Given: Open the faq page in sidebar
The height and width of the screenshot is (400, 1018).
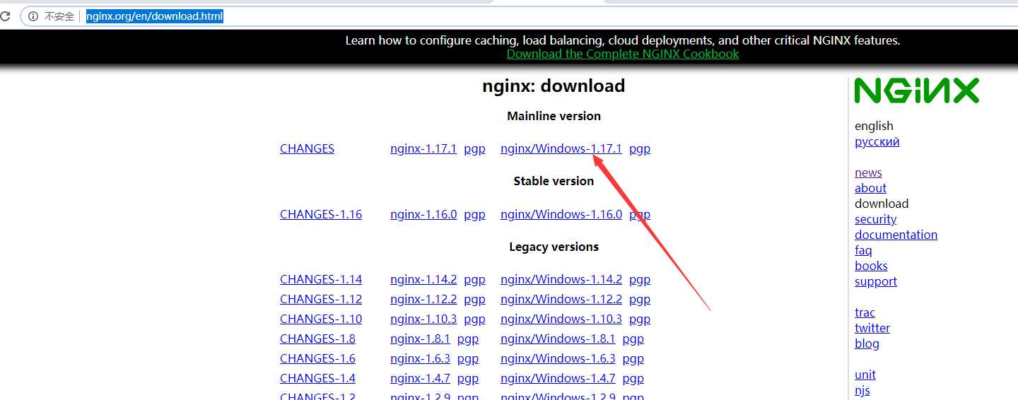Looking at the screenshot, I should coord(863,250).
